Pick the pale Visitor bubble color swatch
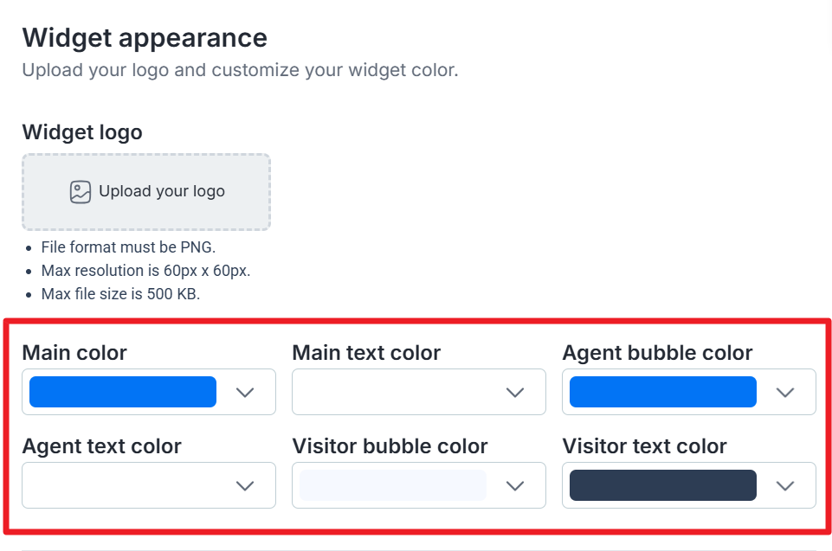Image resolution: width=832 pixels, height=551 pixels. click(x=392, y=485)
